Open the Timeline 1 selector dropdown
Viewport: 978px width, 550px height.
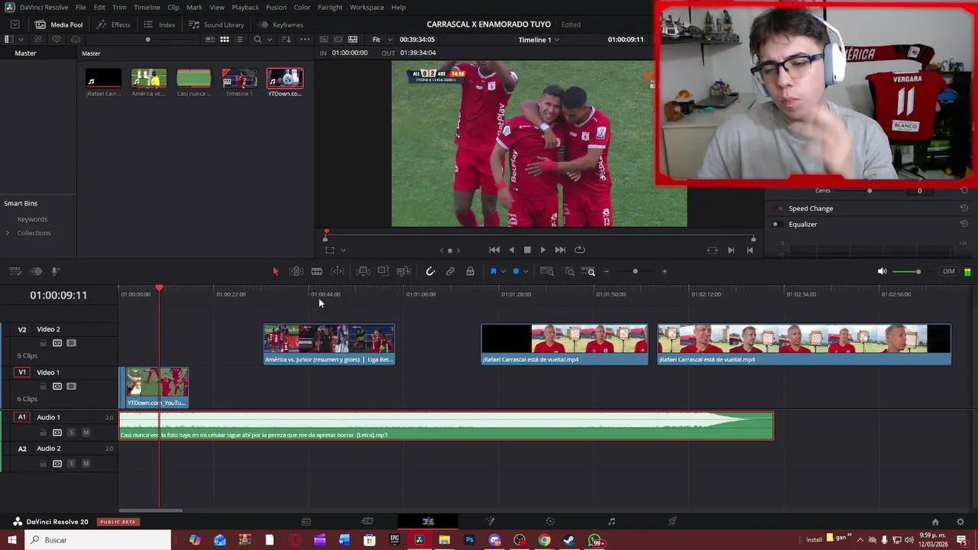pos(539,40)
